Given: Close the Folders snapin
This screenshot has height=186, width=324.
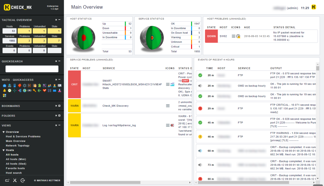Looking at the screenshot, I should [56, 116].
